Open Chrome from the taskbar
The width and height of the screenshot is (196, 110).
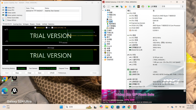pyautogui.click(x=129, y=107)
